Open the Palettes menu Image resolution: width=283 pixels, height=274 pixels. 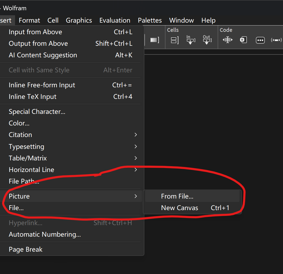tap(150, 20)
